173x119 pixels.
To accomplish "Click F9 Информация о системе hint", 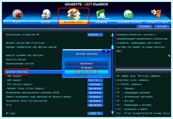I will pos(134,105).
